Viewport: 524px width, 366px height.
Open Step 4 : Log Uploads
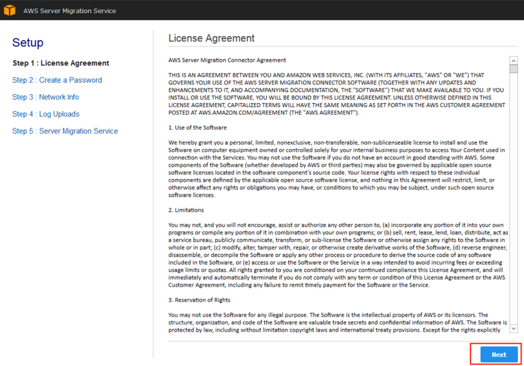click(x=46, y=114)
